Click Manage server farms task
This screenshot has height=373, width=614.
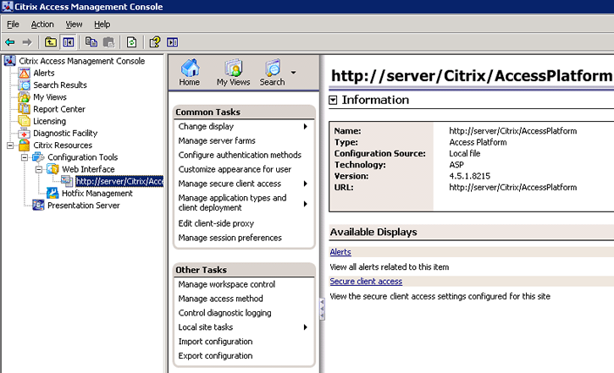[217, 140]
